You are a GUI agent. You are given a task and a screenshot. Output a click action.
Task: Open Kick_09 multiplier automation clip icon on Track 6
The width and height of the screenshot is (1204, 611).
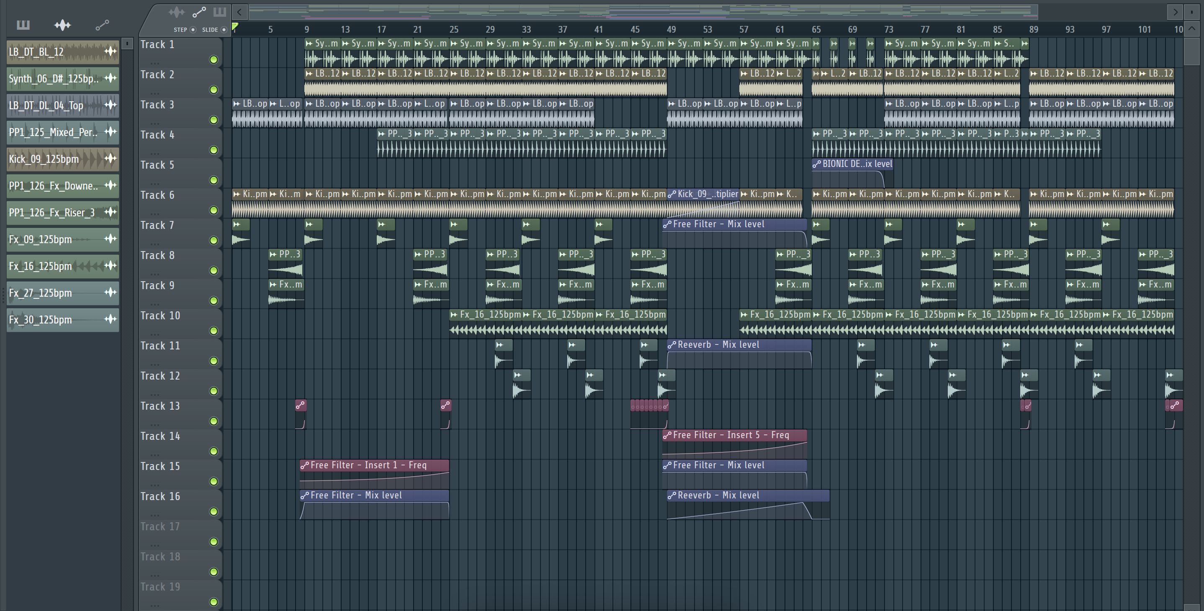(x=671, y=194)
